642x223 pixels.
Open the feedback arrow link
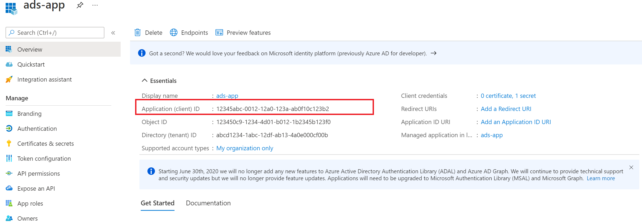433,53
